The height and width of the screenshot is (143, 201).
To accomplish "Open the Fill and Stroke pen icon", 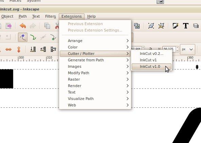I will 175,26.
